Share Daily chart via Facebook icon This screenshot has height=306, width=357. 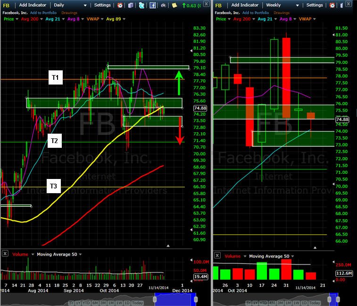click(152, 5)
